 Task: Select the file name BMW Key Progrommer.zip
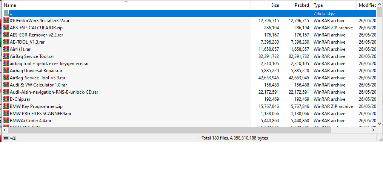pyautogui.click(x=36, y=106)
